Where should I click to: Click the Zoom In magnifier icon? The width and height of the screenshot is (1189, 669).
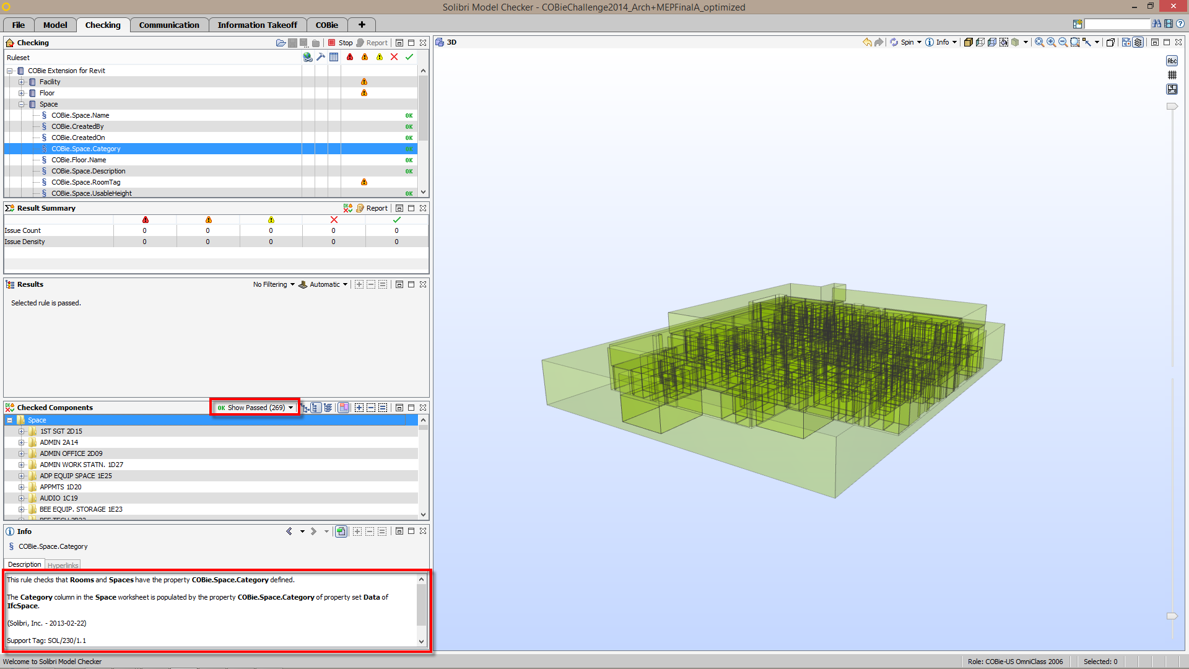pyautogui.click(x=1051, y=42)
